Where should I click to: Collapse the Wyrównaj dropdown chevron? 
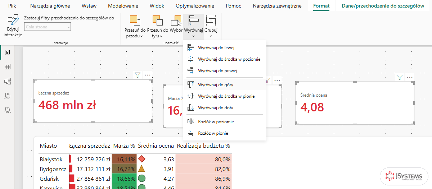(194, 36)
